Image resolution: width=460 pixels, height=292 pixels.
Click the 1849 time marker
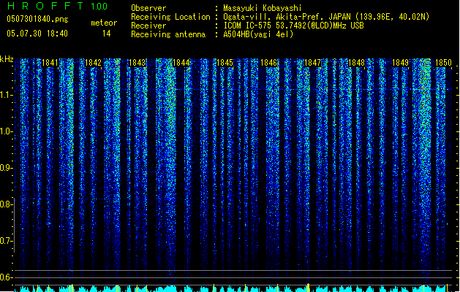400,63
